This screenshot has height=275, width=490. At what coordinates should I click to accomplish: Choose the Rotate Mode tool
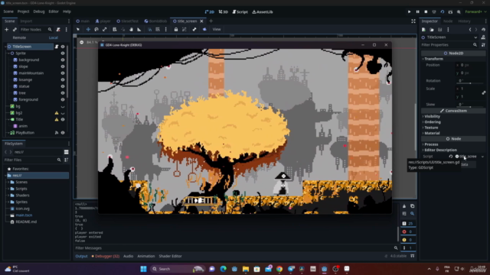[x=96, y=29]
